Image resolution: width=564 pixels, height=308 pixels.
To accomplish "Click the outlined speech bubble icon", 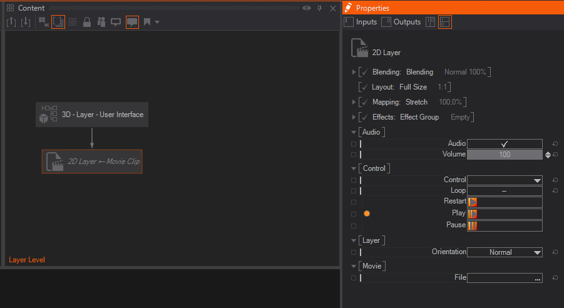I will tap(116, 22).
